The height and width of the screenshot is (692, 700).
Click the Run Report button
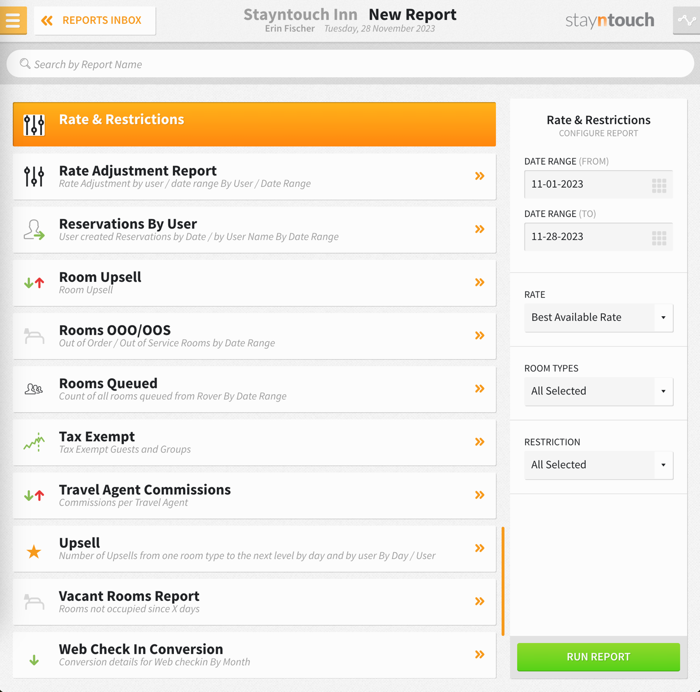pos(599,657)
